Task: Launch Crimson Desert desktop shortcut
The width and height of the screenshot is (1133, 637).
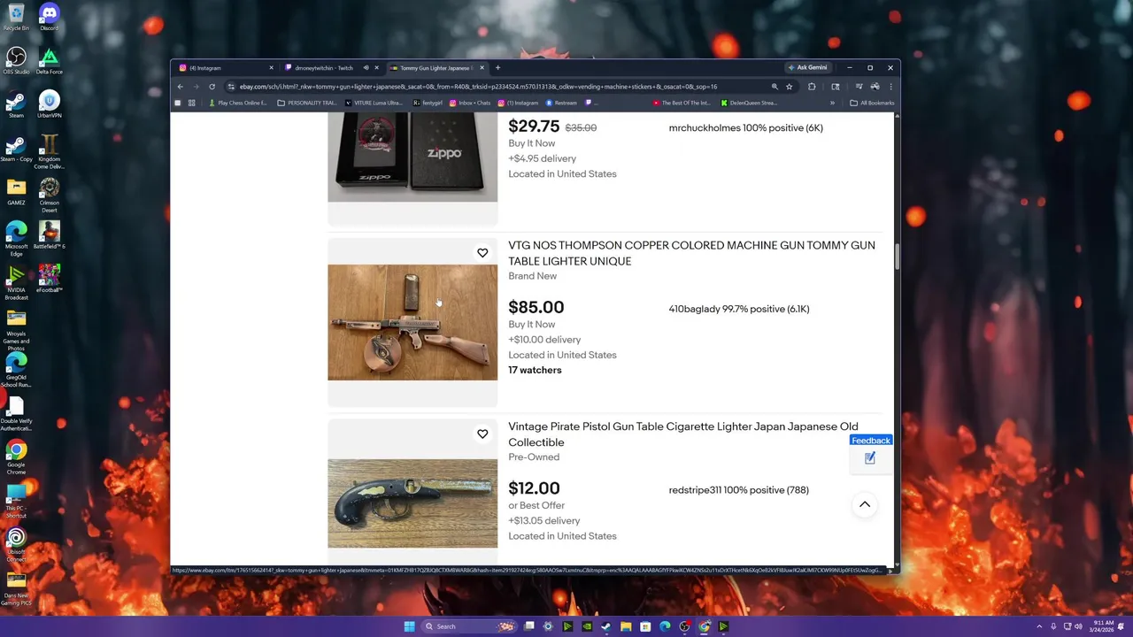Action: [49, 196]
